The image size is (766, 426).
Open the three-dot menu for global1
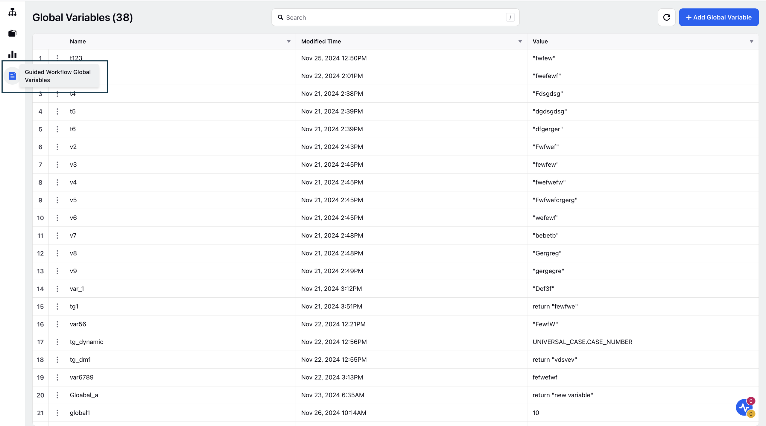point(57,413)
